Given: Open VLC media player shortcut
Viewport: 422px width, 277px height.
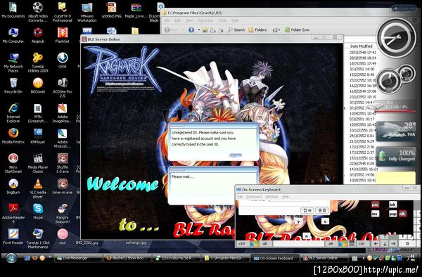Looking at the screenshot, I should pyautogui.click(x=38, y=188).
